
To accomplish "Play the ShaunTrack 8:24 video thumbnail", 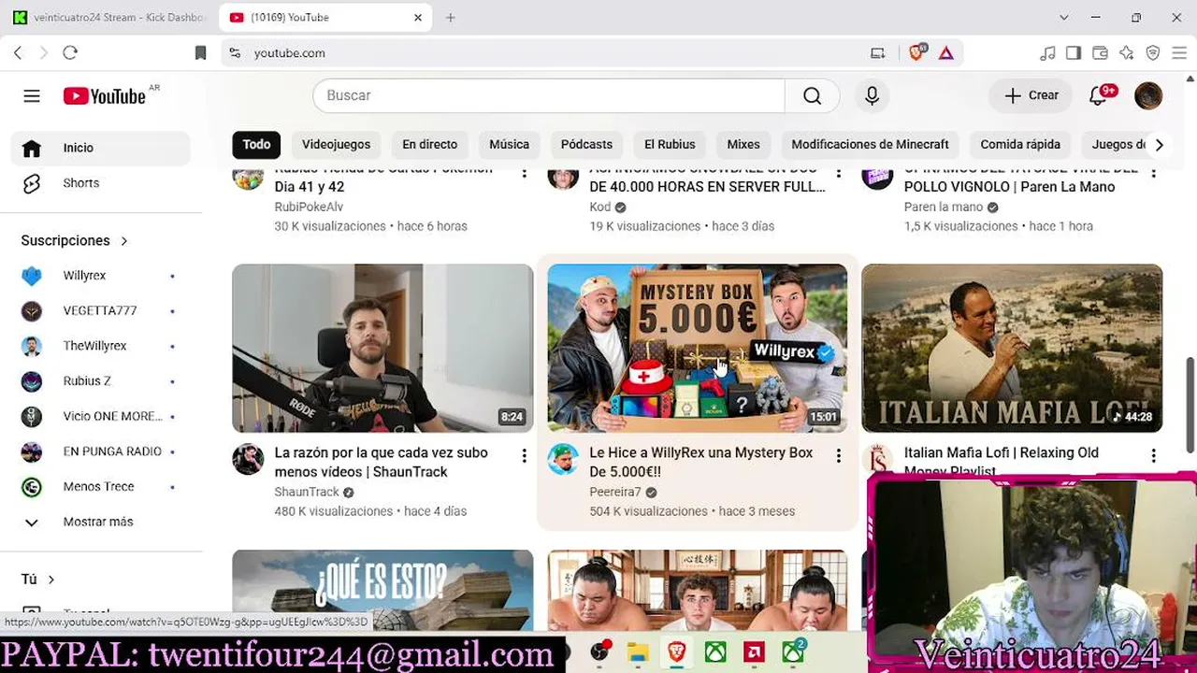I will pos(382,348).
